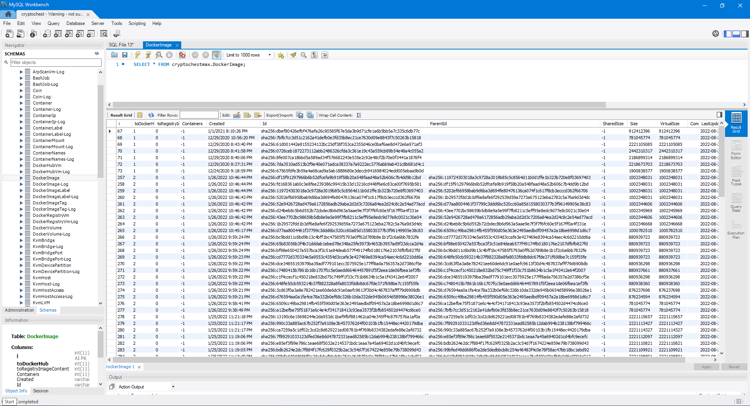
Task: Click the Revert button
Action: (734, 367)
